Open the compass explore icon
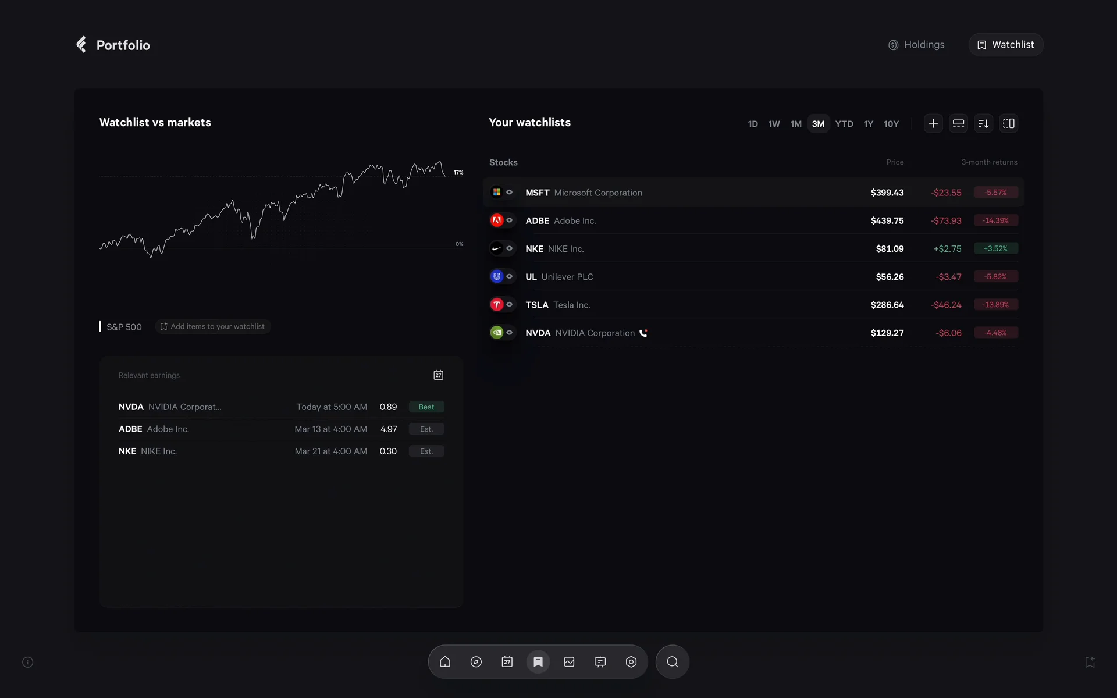Screen dimensions: 1117x698 click(476, 662)
